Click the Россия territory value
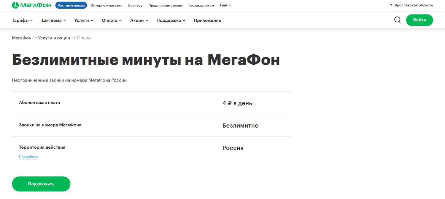Viewport: 445px width, 199px height. pos(233,148)
